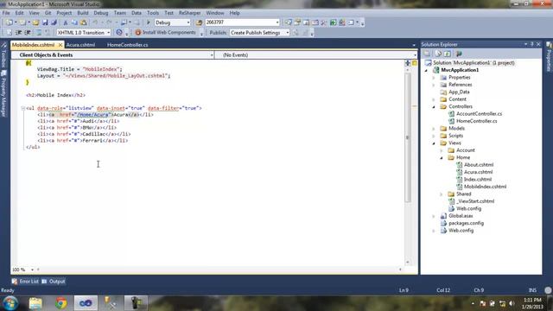Open the ReSharper menu
Screen dimensions: 553x311
pos(190,13)
